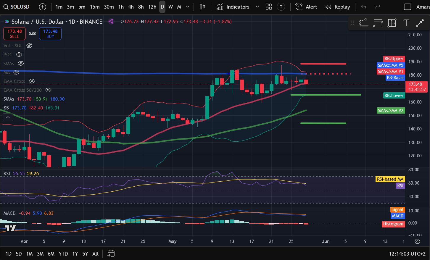430x260 pixels.
Task: Open the SOLUSD symbol search
Action: click(x=17, y=7)
